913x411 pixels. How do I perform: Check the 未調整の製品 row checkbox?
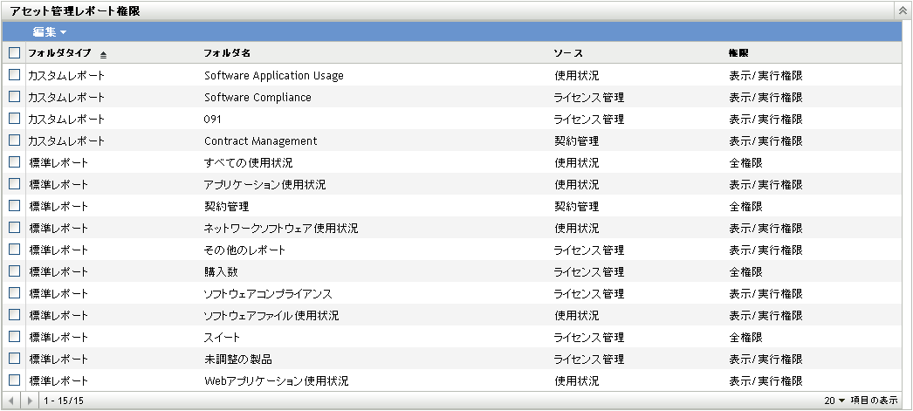[x=14, y=359]
